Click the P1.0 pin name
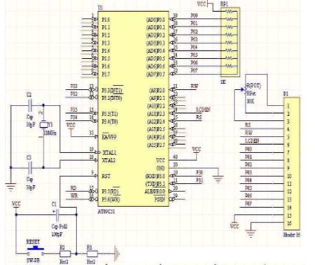This screenshot has height=265, width=315. click(105, 20)
